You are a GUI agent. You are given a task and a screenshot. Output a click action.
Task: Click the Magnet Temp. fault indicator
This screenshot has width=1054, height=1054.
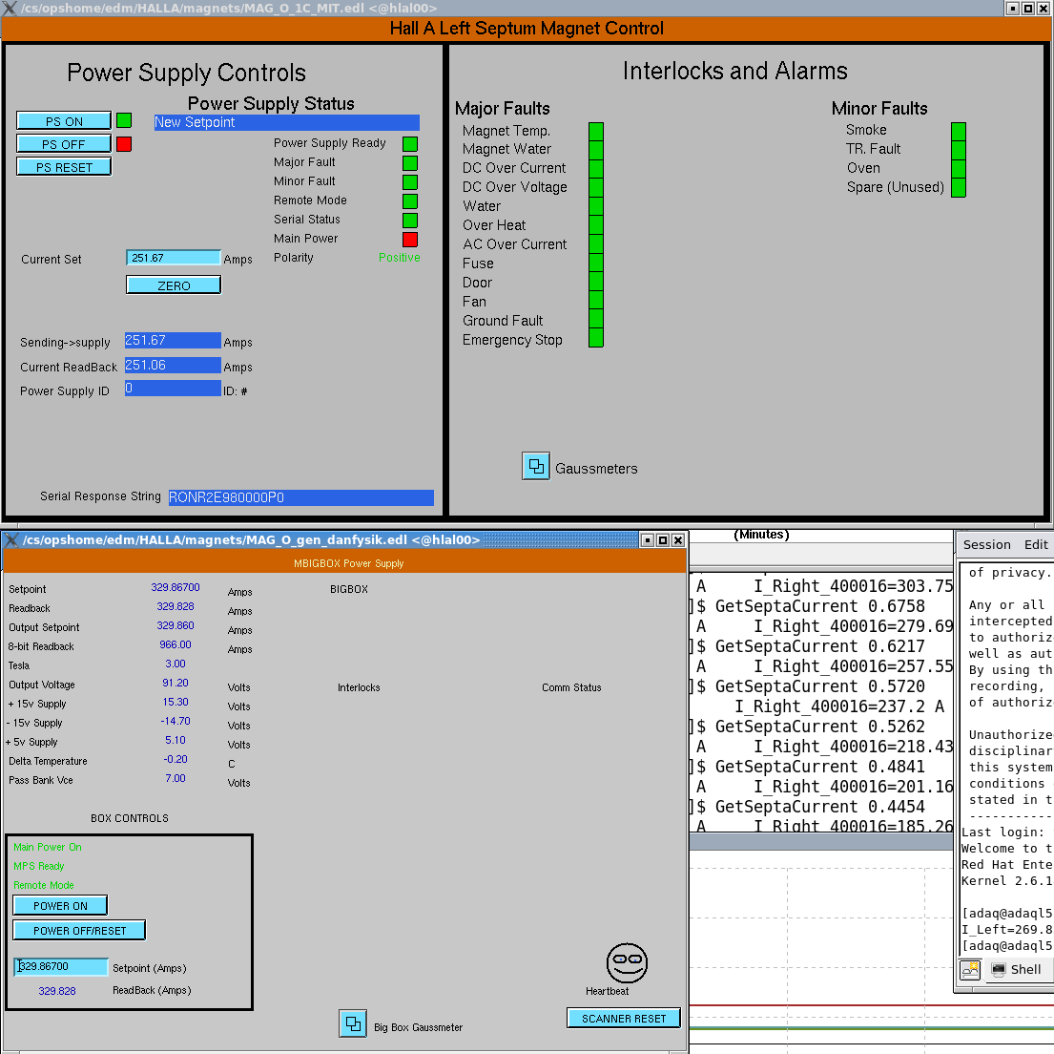click(595, 131)
